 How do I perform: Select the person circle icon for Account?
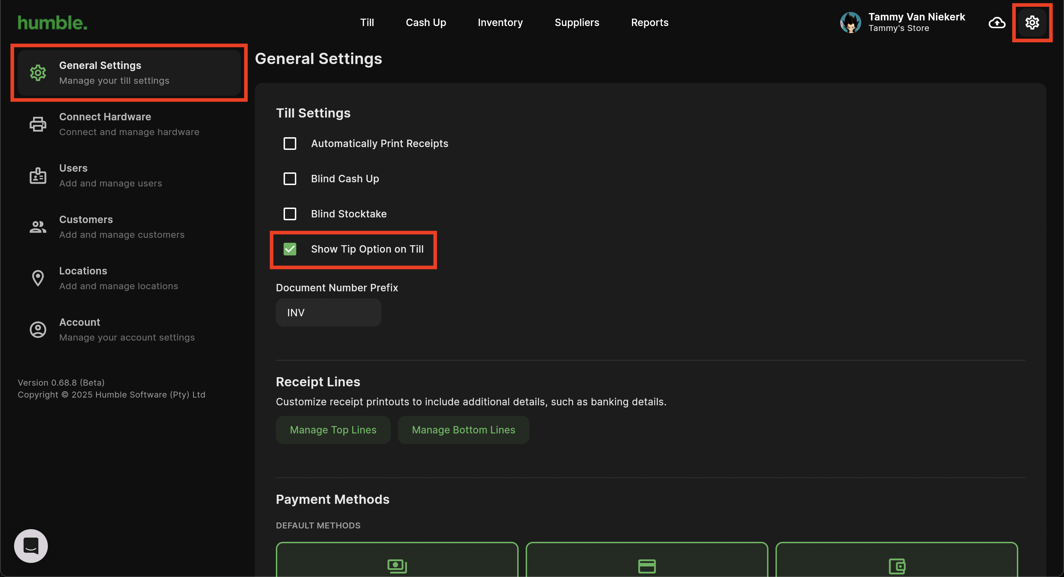[x=38, y=330]
